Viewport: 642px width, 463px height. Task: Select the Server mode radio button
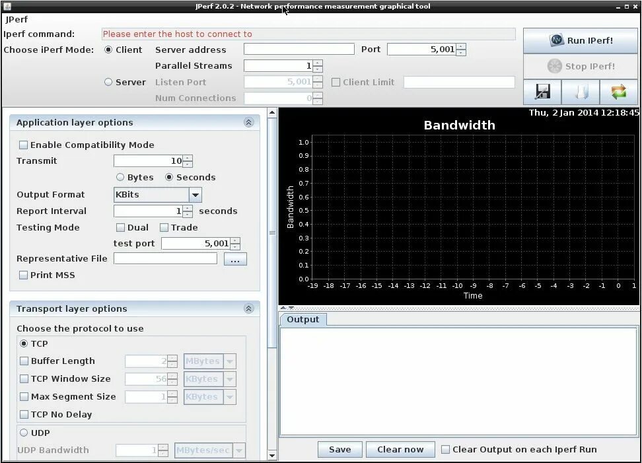point(108,82)
